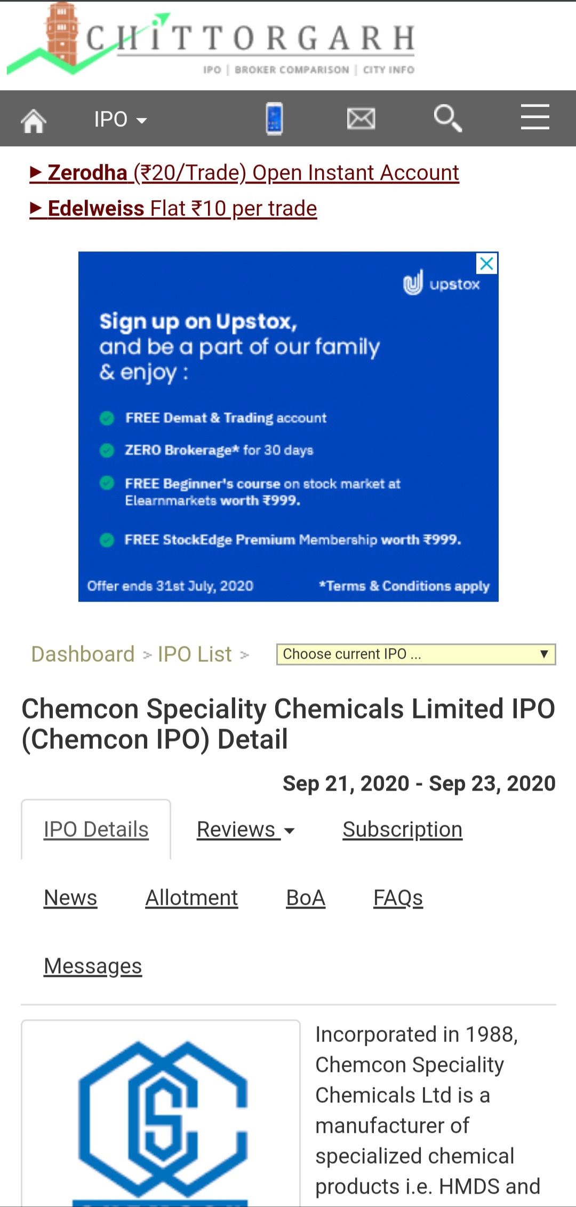This screenshot has width=576, height=1207.
Task: Open the FAQs tab
Action: tap(398, 898)
